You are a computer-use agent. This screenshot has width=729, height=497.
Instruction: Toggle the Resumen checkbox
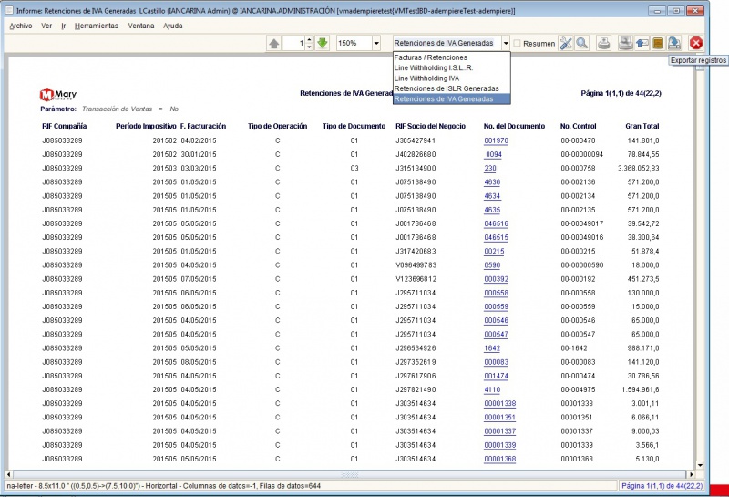(x=517, y=43)
